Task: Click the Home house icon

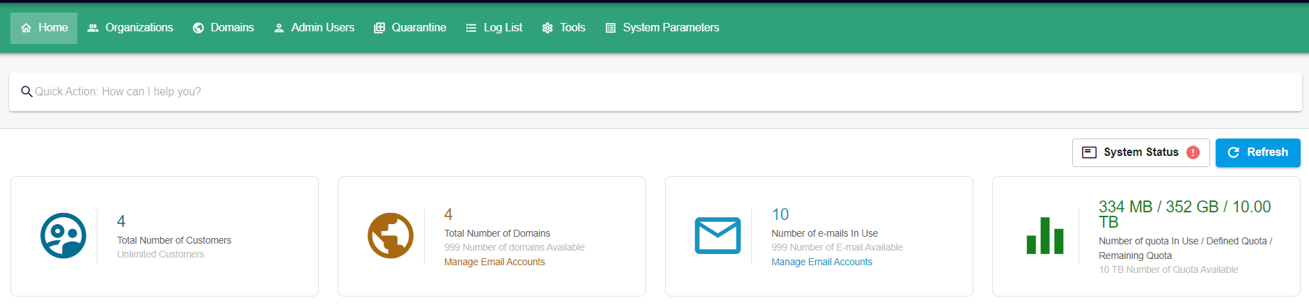Action: [x=26, y=28]
